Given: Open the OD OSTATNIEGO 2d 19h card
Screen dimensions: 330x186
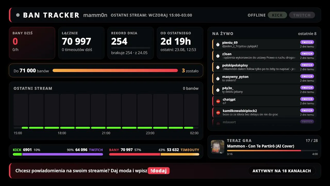Looking at the screenshot, I should coord(180,43).
